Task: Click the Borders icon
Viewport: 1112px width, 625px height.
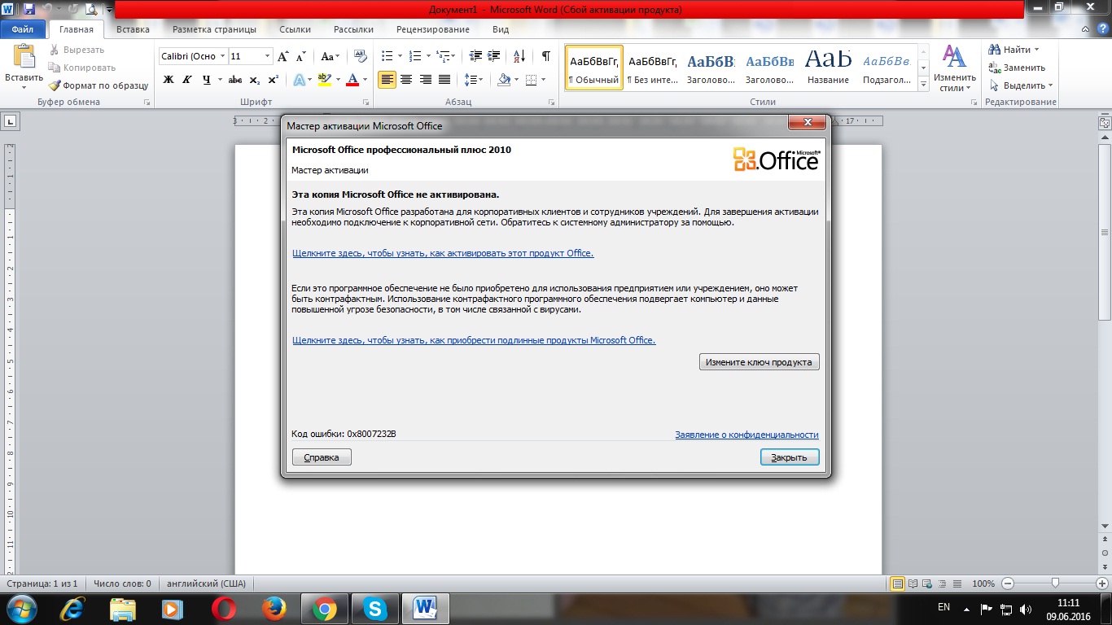Action: pos(531,80)
